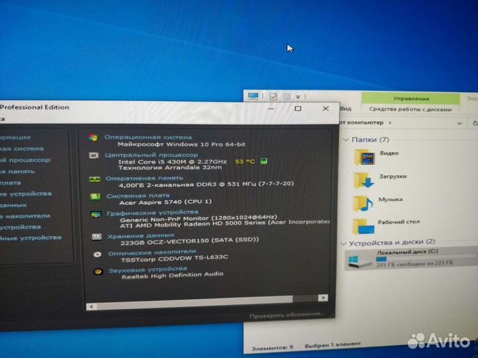
Task: Click the disc icon beside Оптические накопители
Action: point(97,254)
